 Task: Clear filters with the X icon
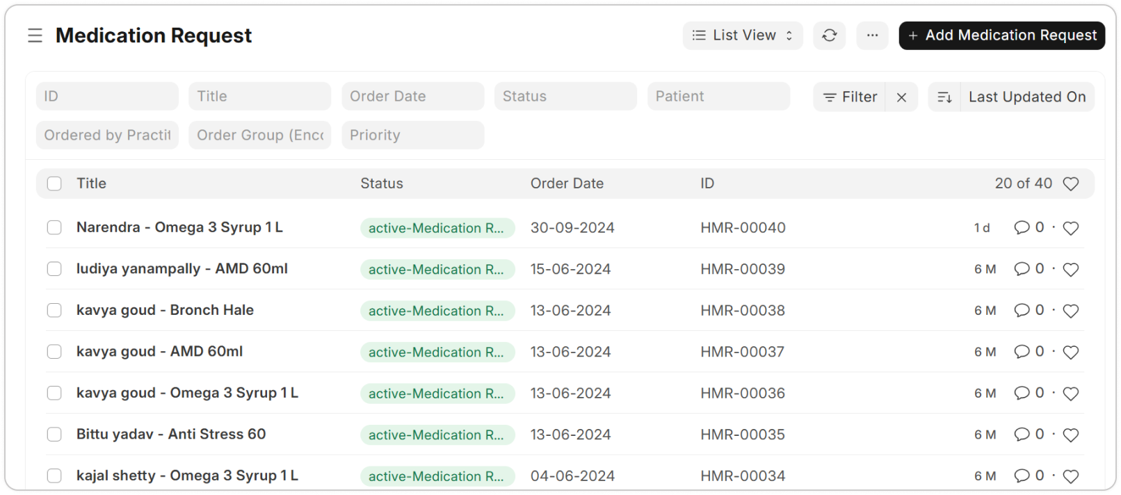click(901, 97)
